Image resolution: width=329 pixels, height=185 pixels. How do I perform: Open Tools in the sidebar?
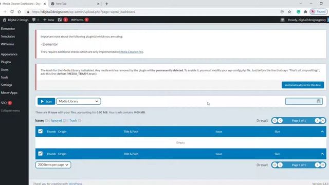click(x=5, y=78)
